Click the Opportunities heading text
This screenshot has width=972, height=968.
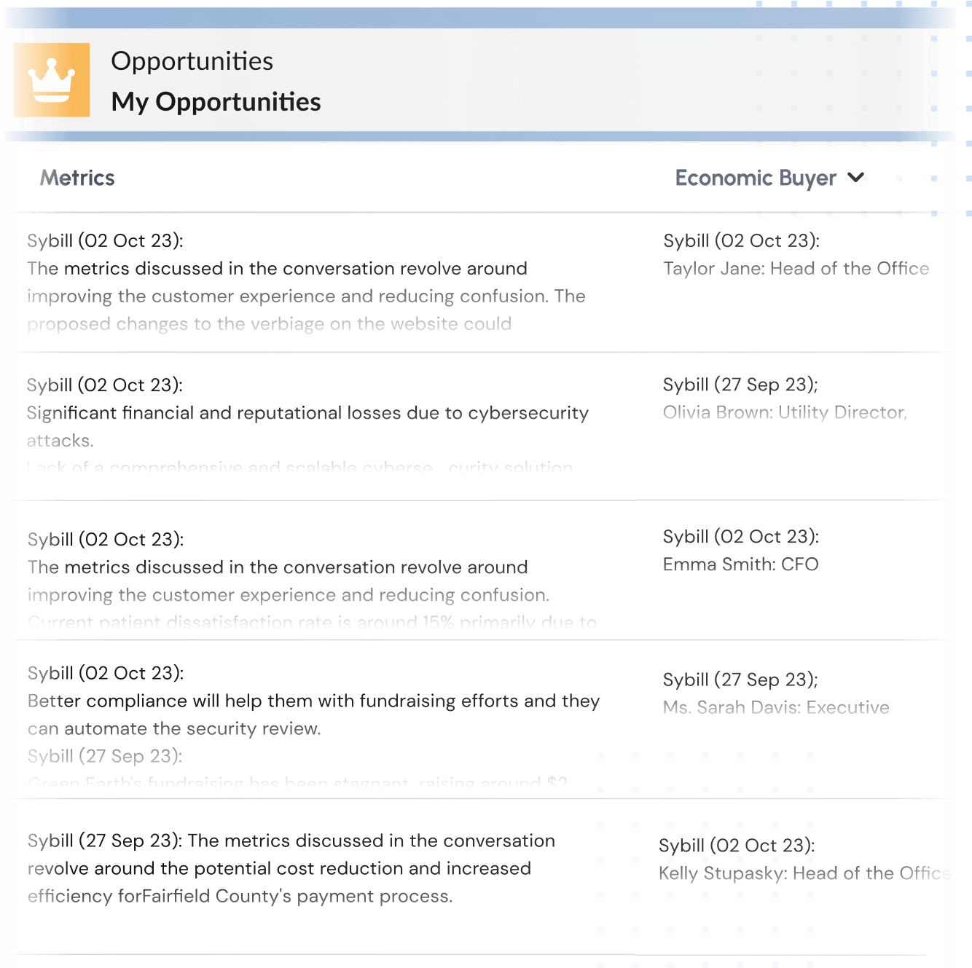pos(192,61)
